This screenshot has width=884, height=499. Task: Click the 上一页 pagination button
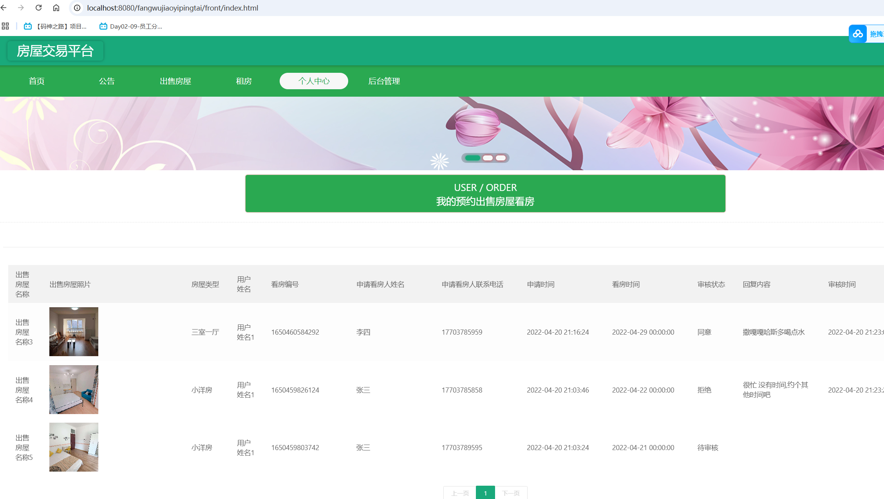pyautogui.click(x=460, y=493)
